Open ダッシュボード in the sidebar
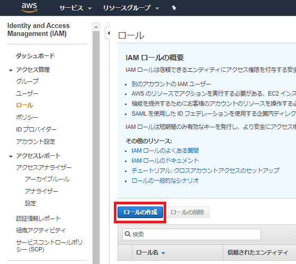 tap(35, 56)
